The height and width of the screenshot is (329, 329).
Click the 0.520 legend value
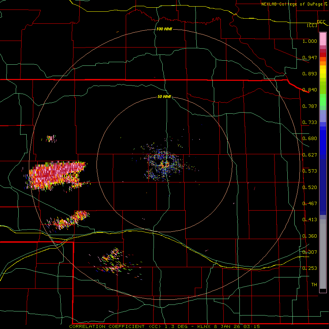point(310,188)
